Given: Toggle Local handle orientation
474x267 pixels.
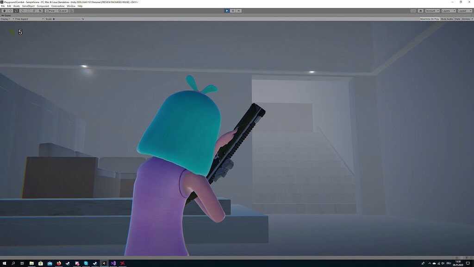Looking at the screenshot, I should tap(62, 11).
